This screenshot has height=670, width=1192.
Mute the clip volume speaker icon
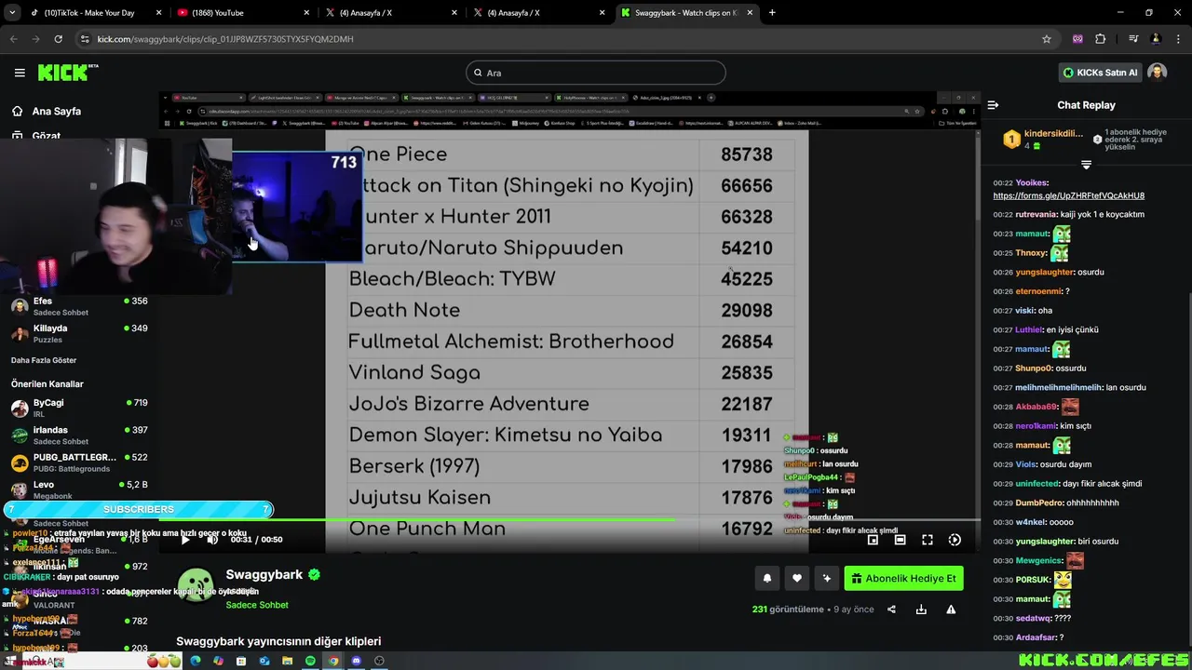[x=212, y=540]
